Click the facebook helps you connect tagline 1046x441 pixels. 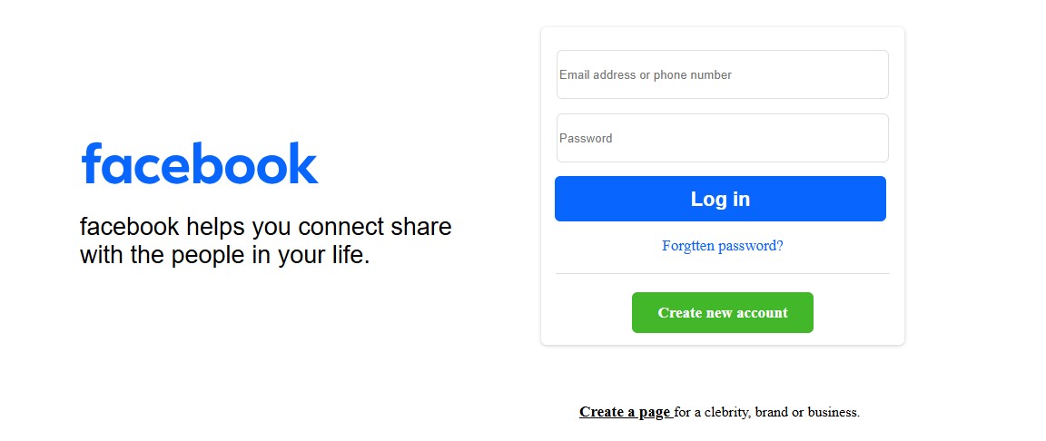pos(265,241)
